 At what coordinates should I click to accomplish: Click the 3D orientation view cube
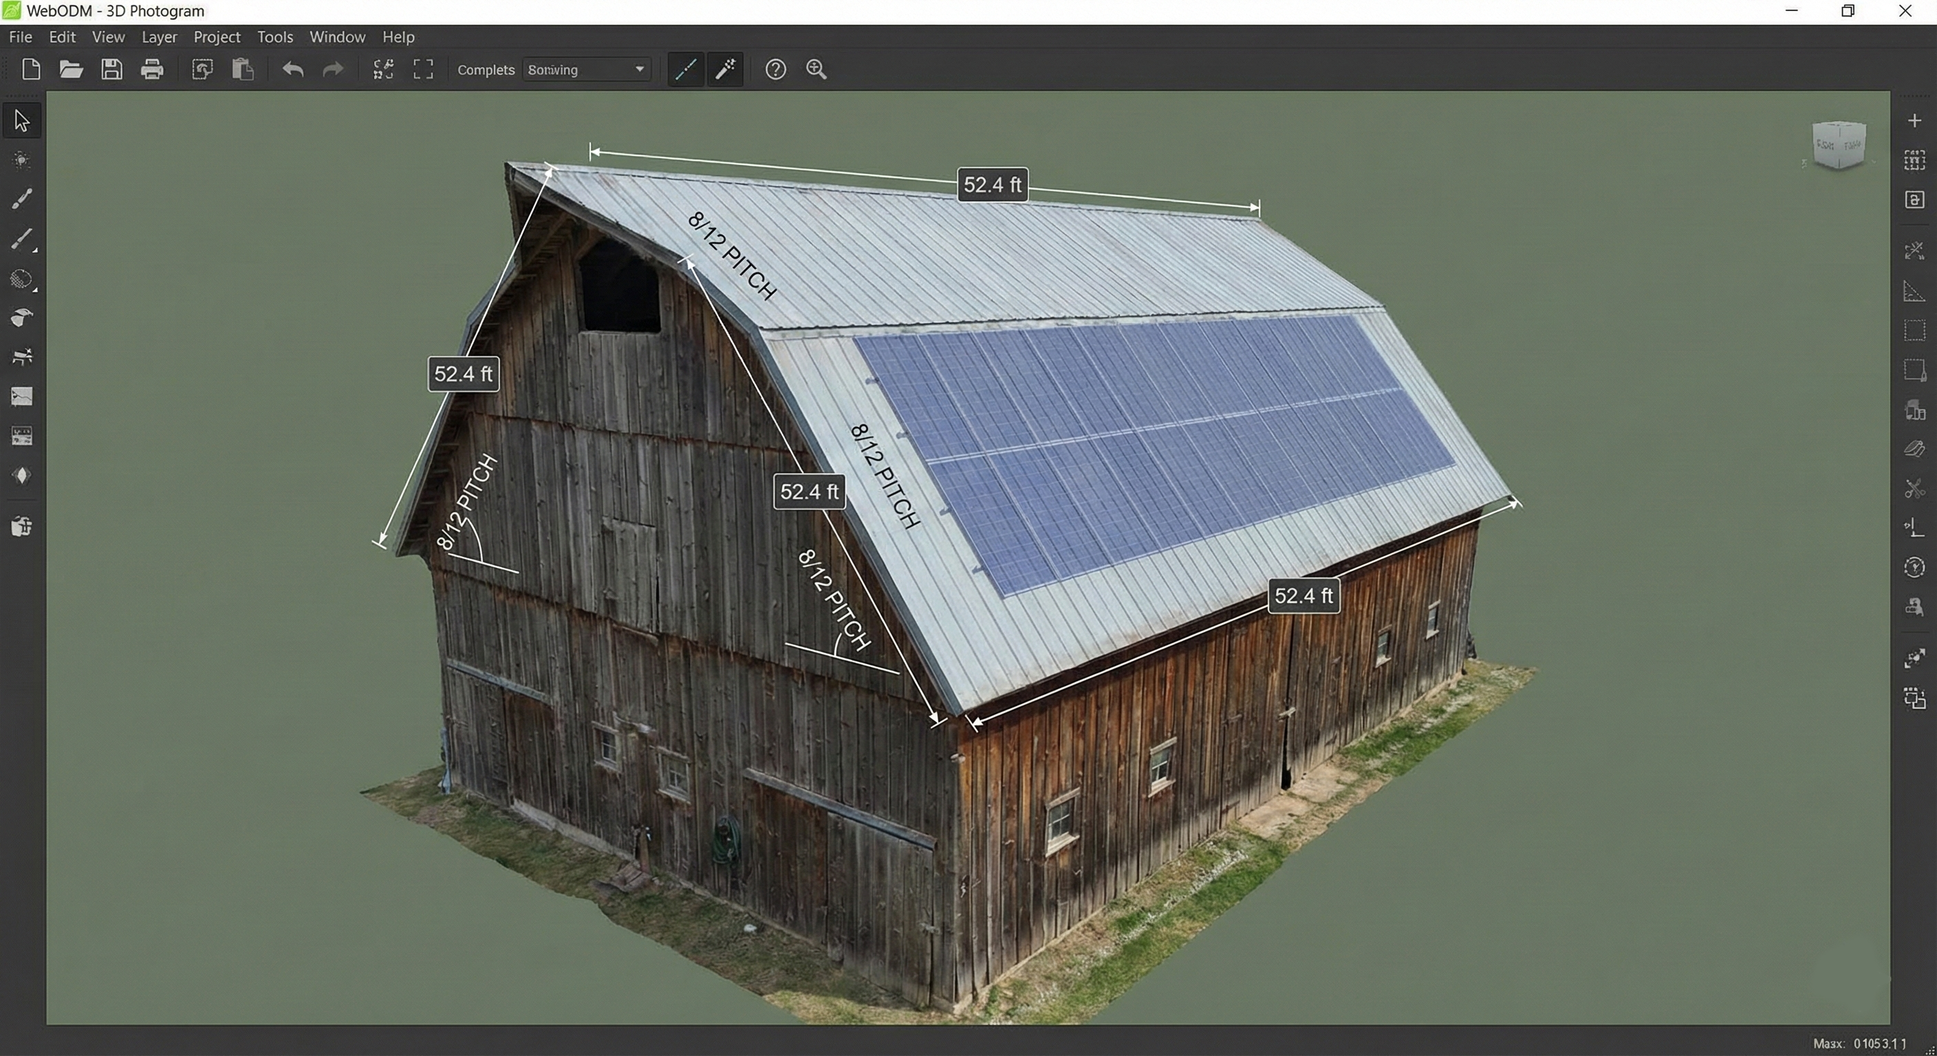[x=1838, y=144]
